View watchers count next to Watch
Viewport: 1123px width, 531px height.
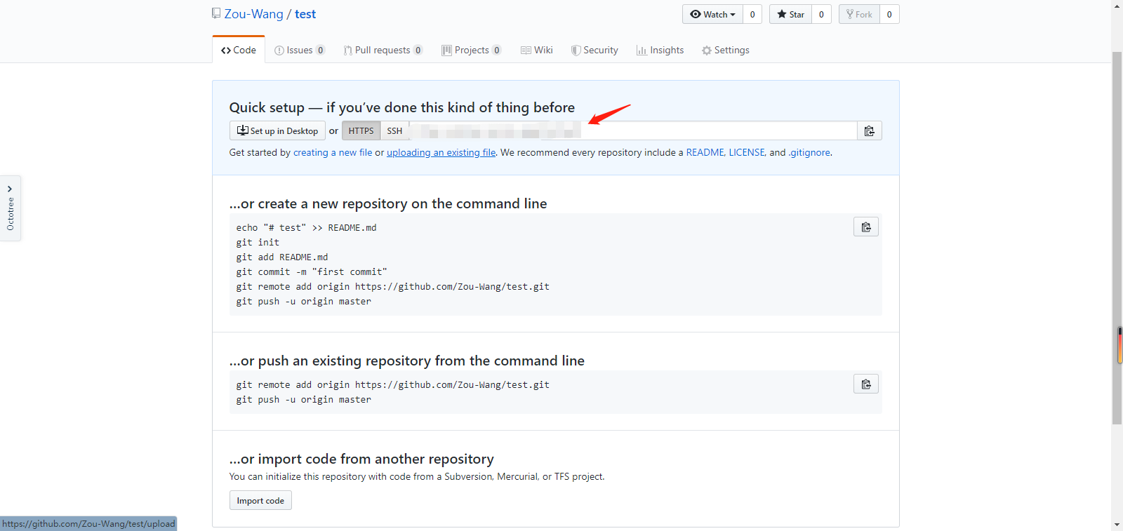pos(752,14)
